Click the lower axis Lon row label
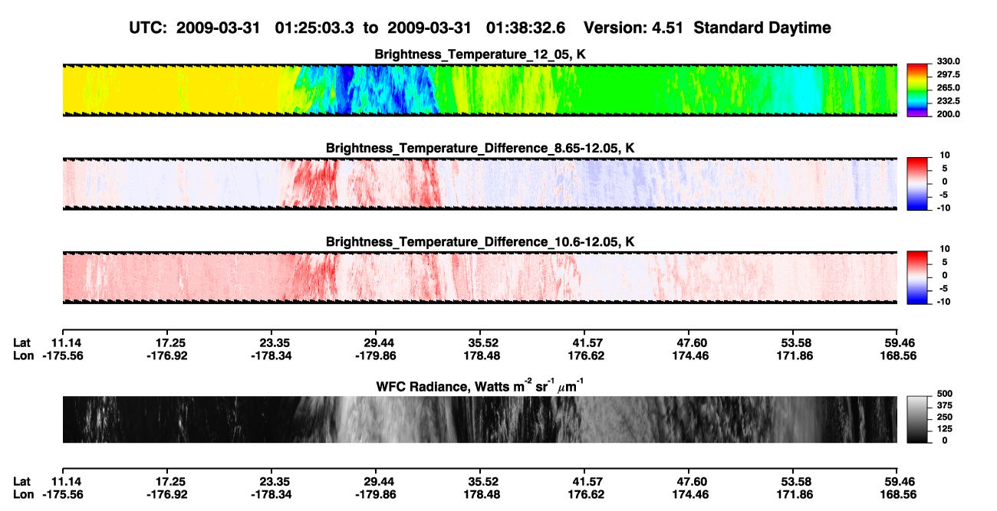This screenshot has height=511, width=997. point(24,494)
